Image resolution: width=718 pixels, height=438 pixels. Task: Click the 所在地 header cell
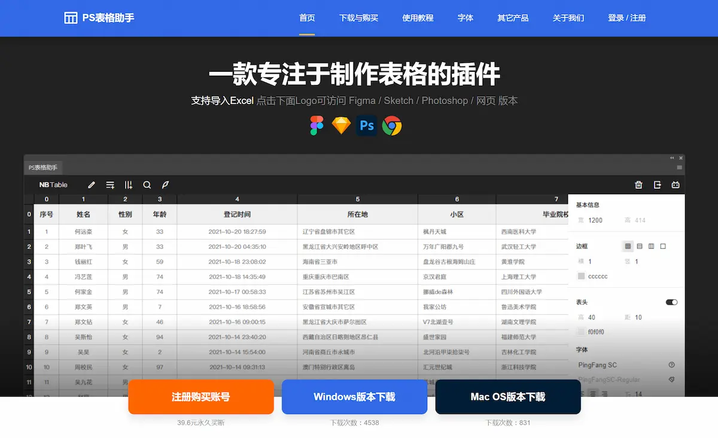(x=357, y=214)
